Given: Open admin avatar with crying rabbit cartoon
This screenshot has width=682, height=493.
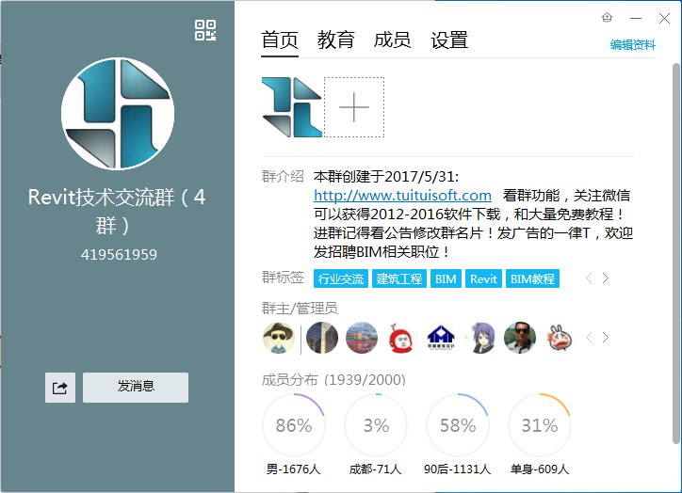Looking at the screenshot, I should pyautogui.click(x=560, y=338).
